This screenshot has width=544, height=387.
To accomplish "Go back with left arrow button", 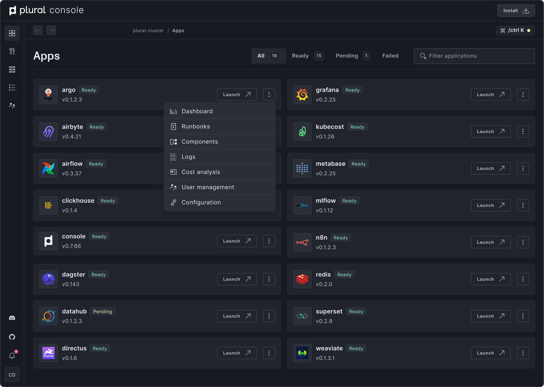I will [38, 30].
